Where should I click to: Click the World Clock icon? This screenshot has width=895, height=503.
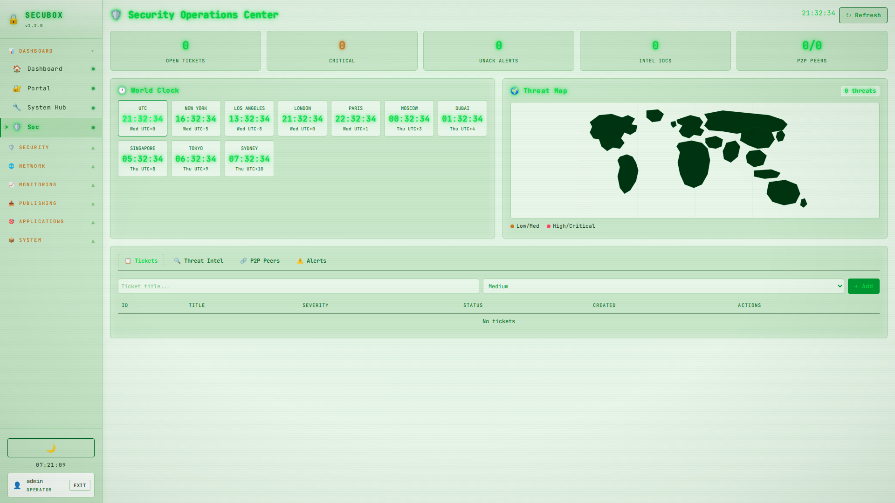[x=122, y=90]
